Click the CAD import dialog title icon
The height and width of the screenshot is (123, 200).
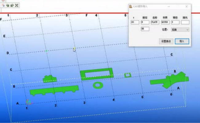[x=130, y=6]
